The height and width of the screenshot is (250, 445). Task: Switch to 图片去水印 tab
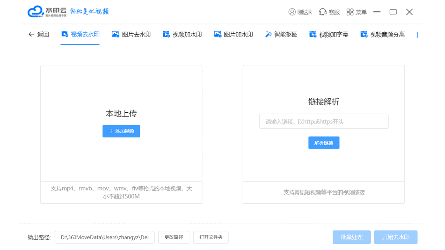131,34
